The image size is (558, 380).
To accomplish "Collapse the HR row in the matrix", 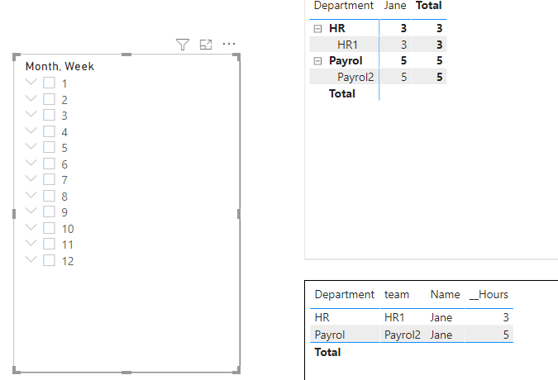I will [317, 29].
